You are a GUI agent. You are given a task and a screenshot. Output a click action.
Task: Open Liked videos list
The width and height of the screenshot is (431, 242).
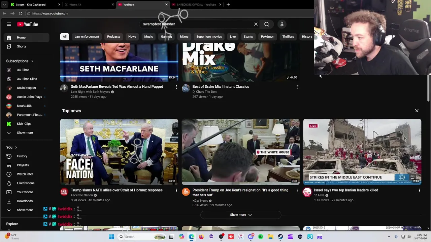(x=27, y=183)
